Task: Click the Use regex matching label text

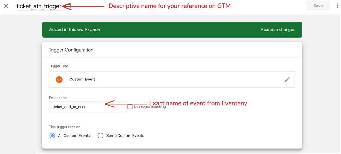Action: [x=150, y=107]
